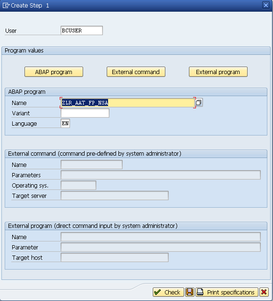Click the Target server field
The image size is (273, 301).
click(x=115, y=196)
